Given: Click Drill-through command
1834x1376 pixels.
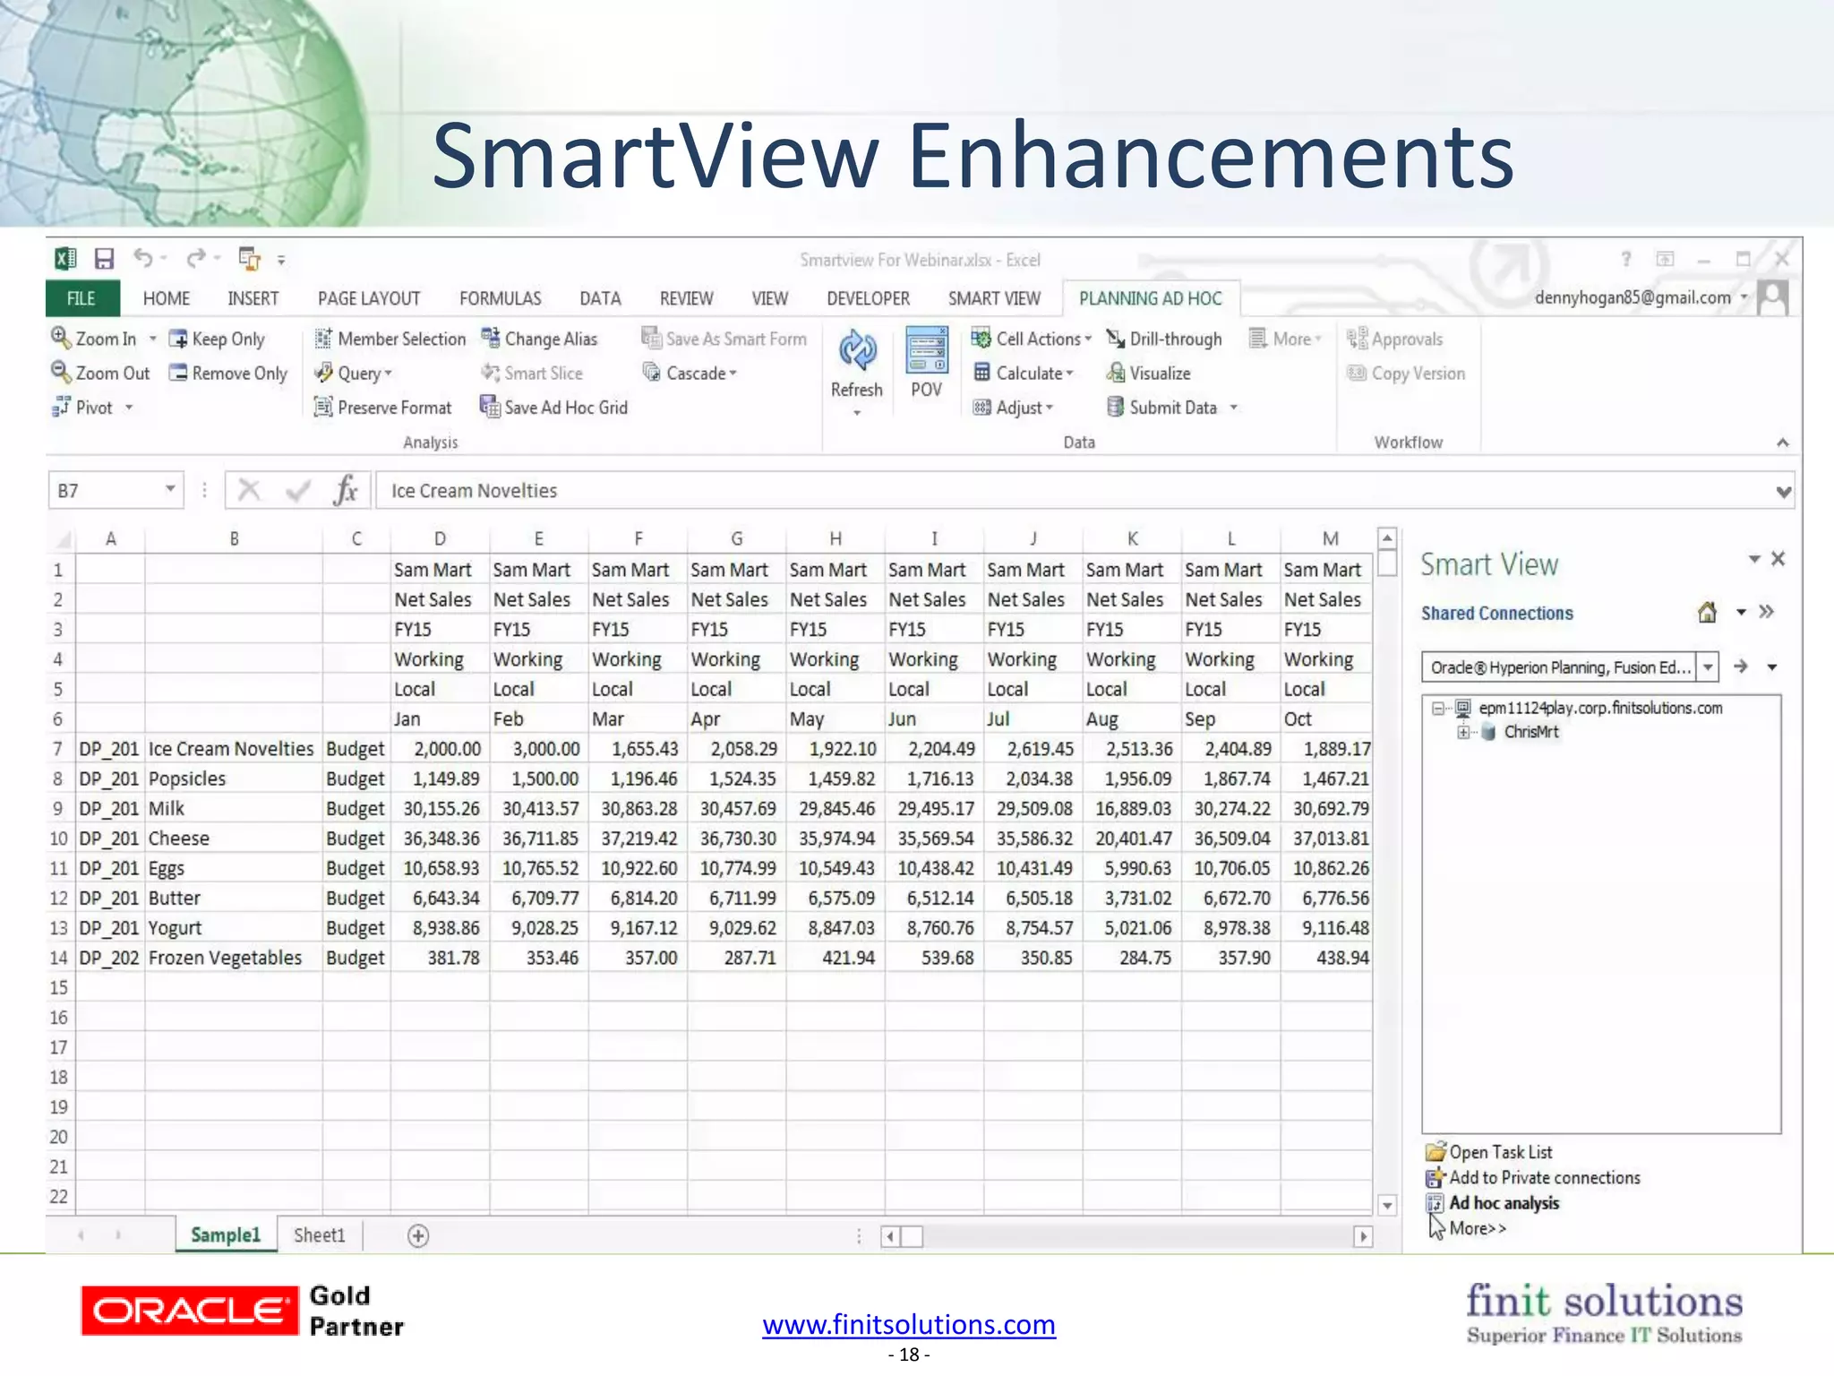Looking at the screenshot, I should click(x=1164, y=339).
